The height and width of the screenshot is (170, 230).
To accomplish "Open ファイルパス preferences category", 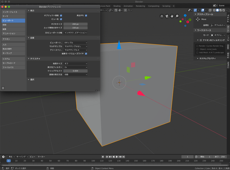I will pyautogui.click(x=13, y=67).
